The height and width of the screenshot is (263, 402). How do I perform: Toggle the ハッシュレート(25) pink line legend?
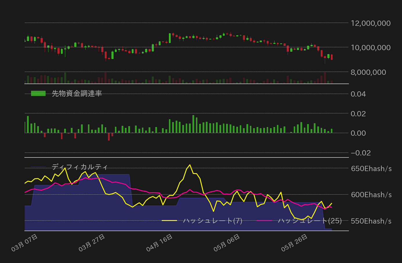(309, 221)
